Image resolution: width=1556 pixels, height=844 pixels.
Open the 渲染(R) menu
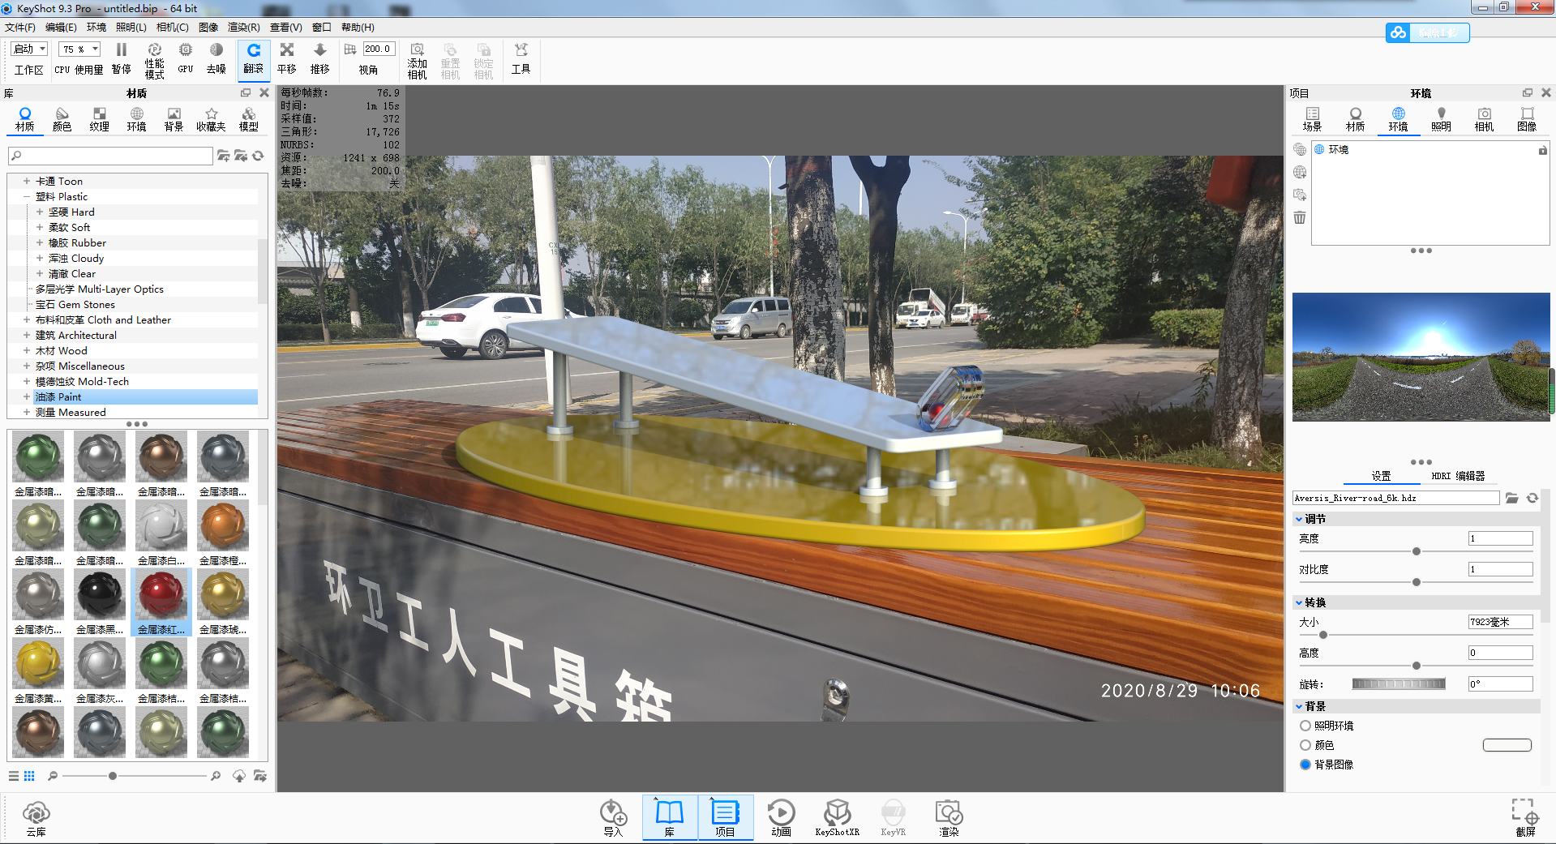click(244, 28)
